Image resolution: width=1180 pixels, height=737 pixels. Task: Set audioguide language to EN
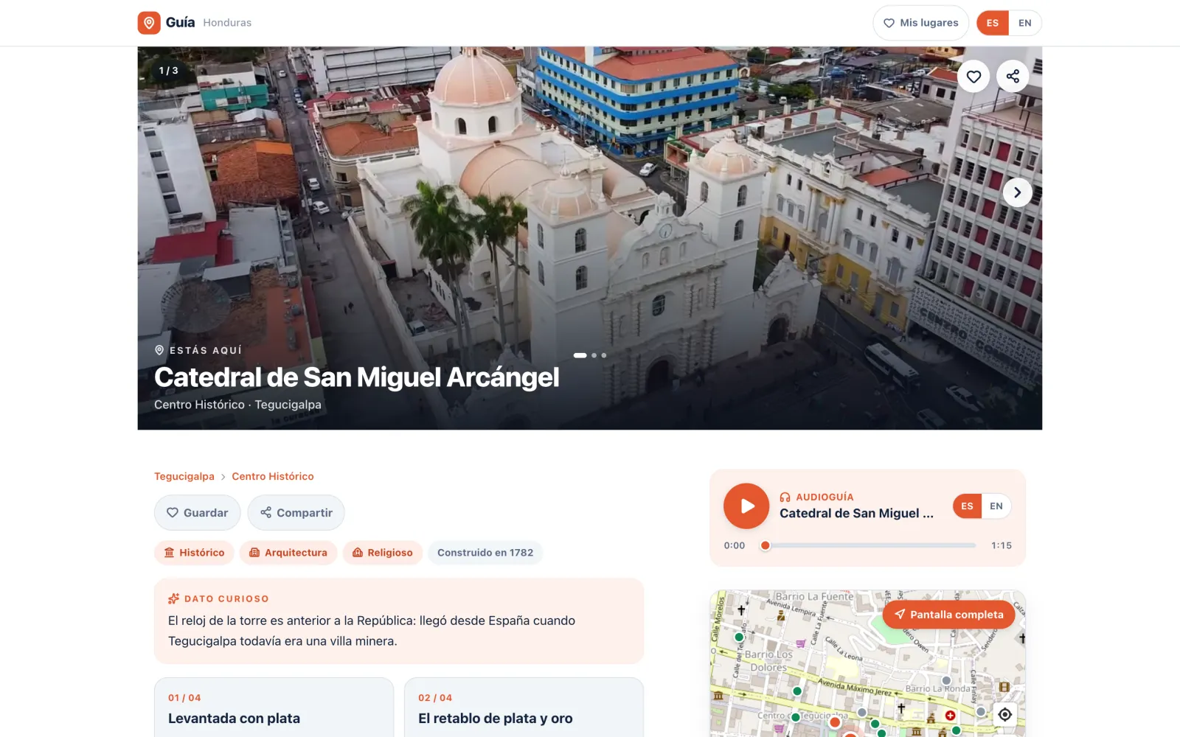pos(996,506)
